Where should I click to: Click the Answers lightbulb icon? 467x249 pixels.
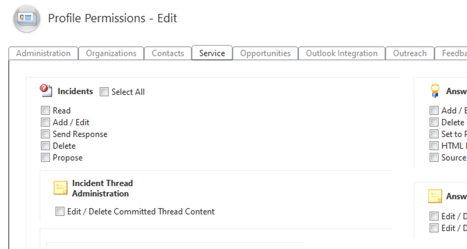435,91
